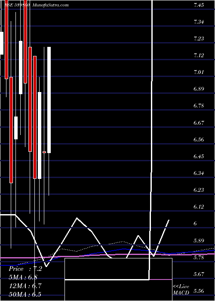Click the 6.45 price axis label

coord(199,157)
